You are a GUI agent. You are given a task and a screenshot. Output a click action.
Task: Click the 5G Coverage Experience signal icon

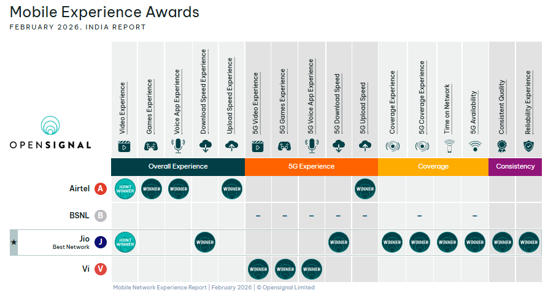pyautogui.click(x=422, y=146)
